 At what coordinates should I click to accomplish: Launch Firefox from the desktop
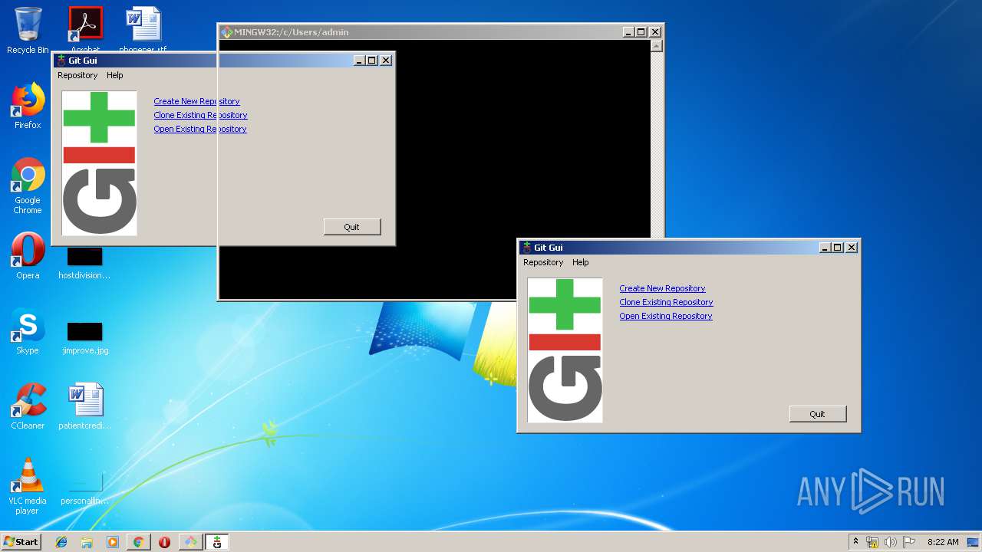[28, 106]
